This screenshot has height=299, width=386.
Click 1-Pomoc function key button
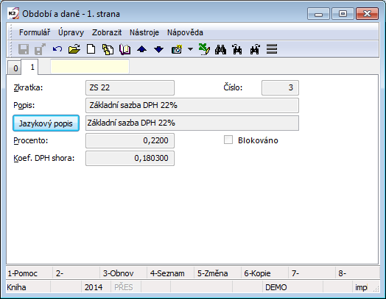coord(29,273)
